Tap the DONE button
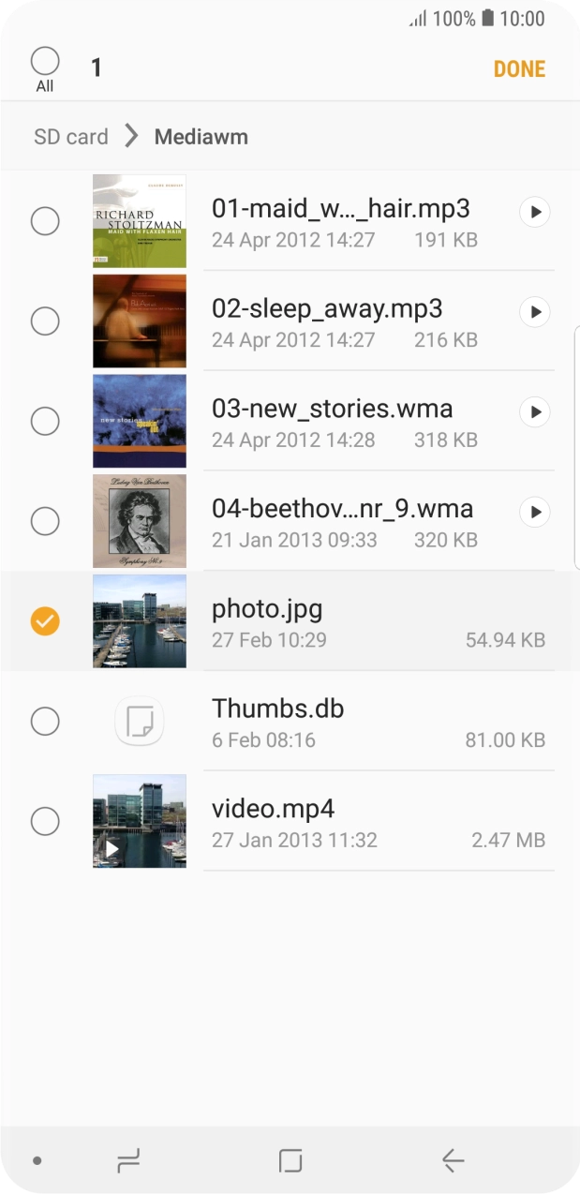 [x=519, y=68]
